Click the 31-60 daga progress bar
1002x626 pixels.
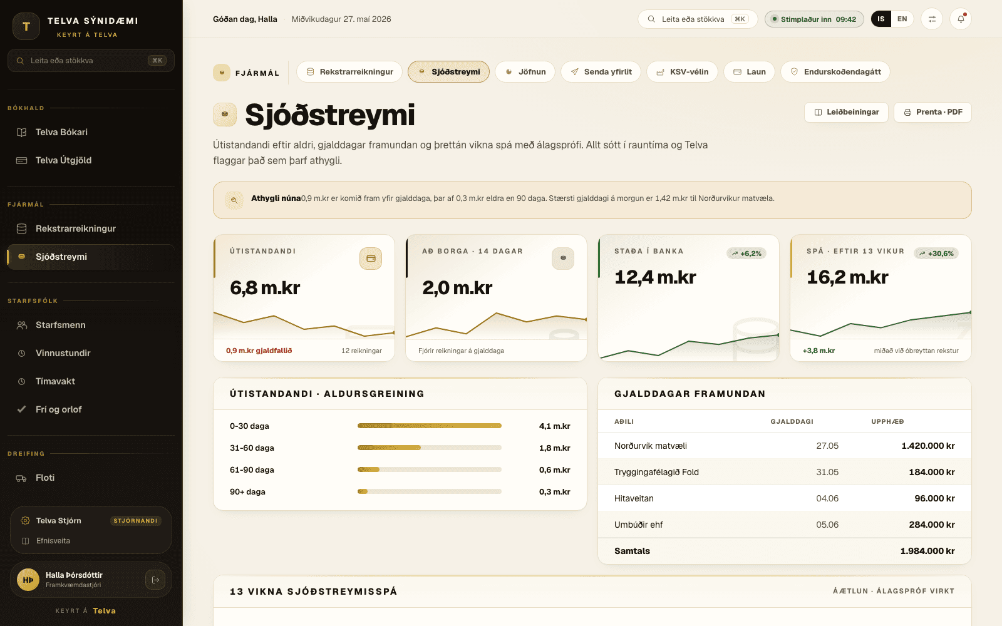click(x=430, y=448)
